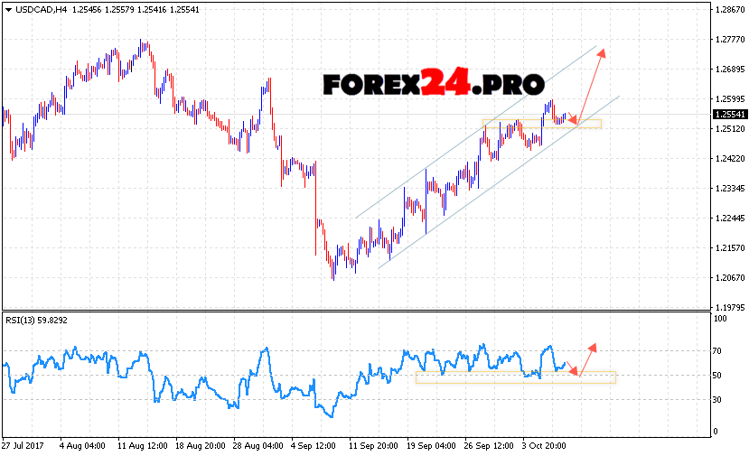The height and width of the screenshot is (456, 749).
Task: Select the RSI level 70 axis label
Action: click(x=718, y=349)
